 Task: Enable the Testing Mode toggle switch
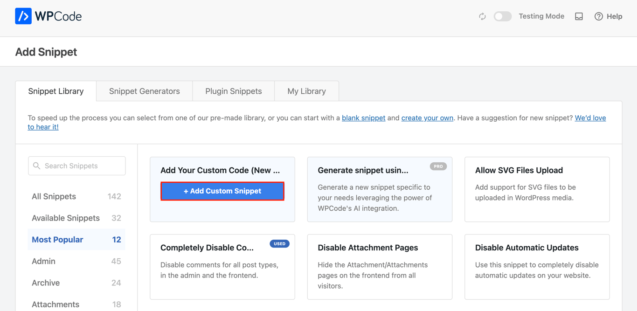coord(503,16)
